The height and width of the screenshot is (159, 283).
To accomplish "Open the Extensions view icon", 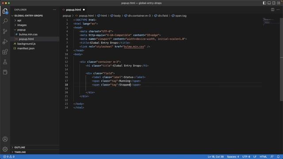I will [x=5, y=52].
